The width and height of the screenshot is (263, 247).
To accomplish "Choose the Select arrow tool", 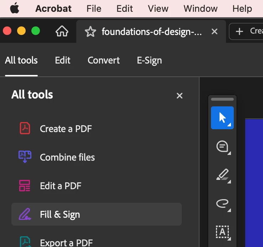I will coord(222,118).
